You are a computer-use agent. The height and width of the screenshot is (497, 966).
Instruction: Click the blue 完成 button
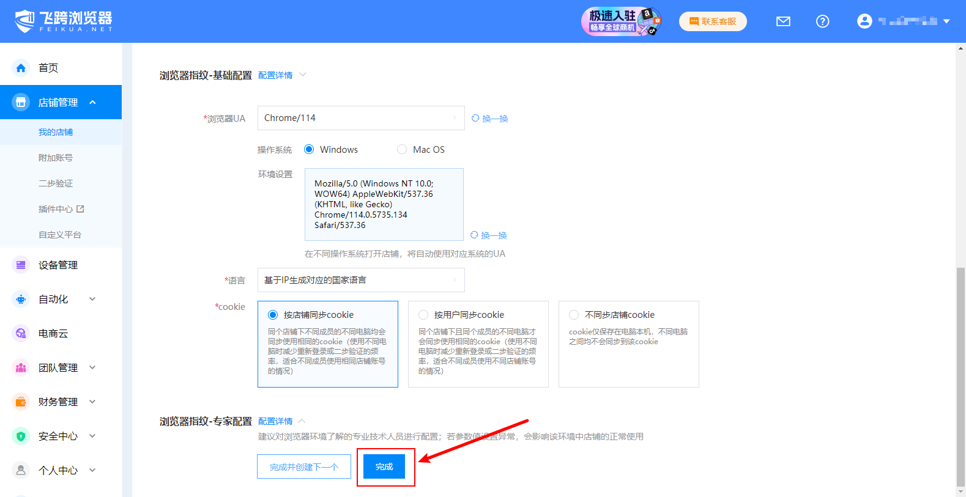384,466
